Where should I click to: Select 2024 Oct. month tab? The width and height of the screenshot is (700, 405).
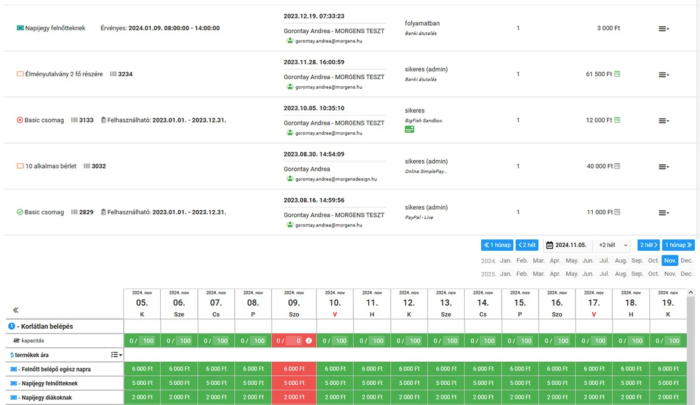(x=653, y=260)
